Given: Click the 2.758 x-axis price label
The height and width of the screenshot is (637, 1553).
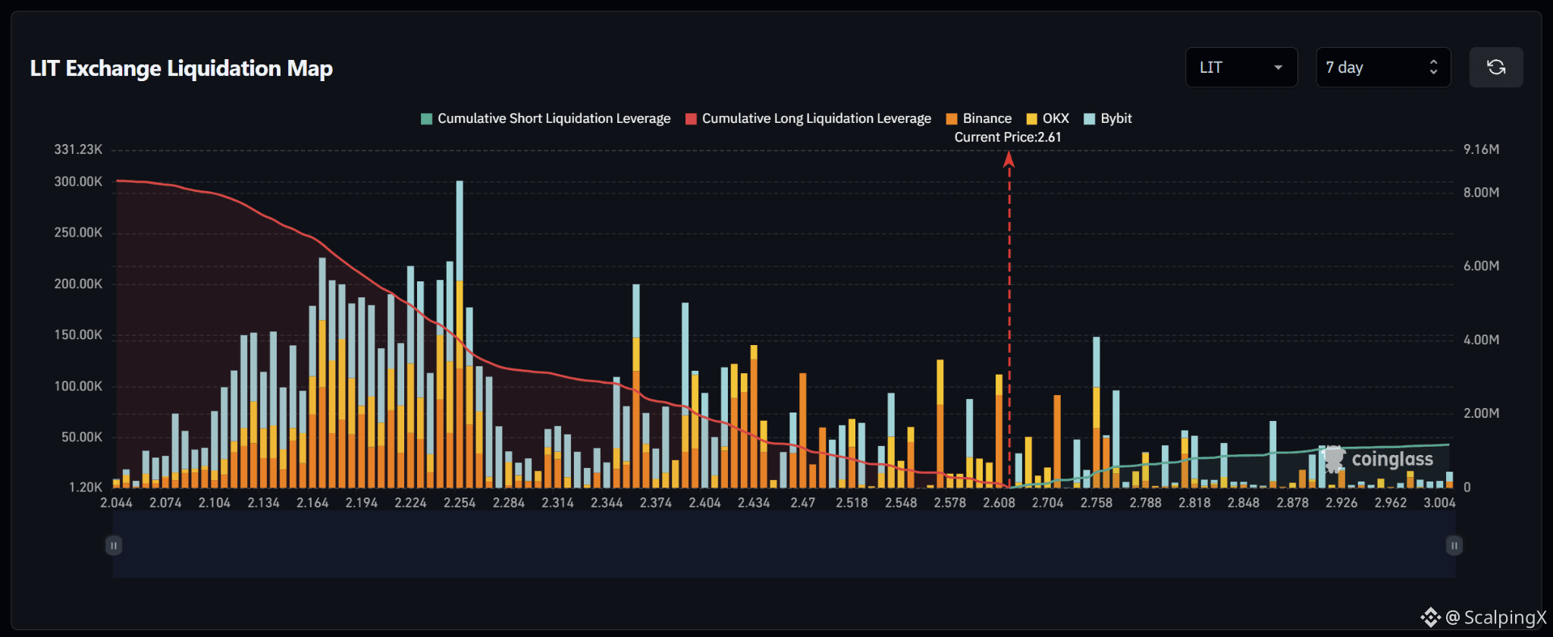Looking at the screenshot, I should 1097,503.
